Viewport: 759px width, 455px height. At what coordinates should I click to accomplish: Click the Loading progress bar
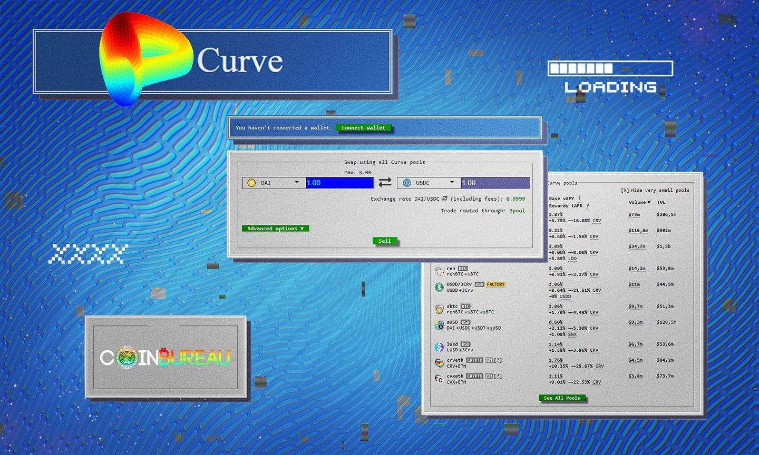point(610,67)
